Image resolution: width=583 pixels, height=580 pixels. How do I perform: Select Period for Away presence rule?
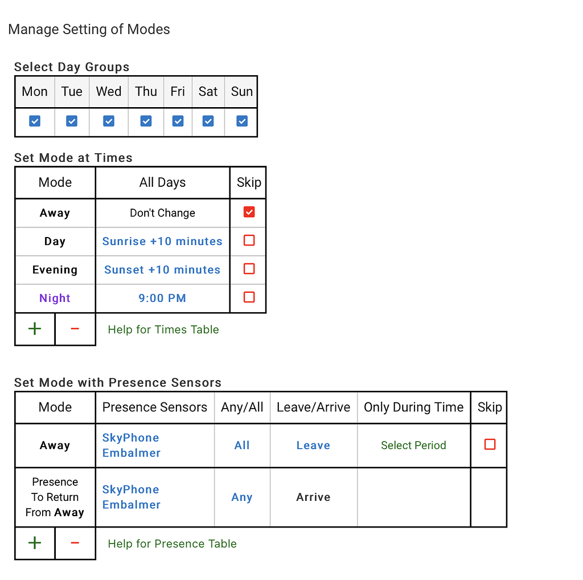pyautogui.click(x=413, y=445)
